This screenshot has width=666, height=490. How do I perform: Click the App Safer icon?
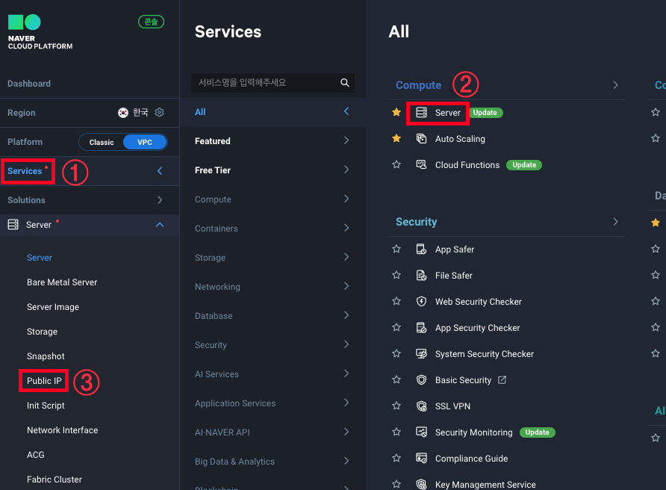pyautogui.click(x=421, y=249)
